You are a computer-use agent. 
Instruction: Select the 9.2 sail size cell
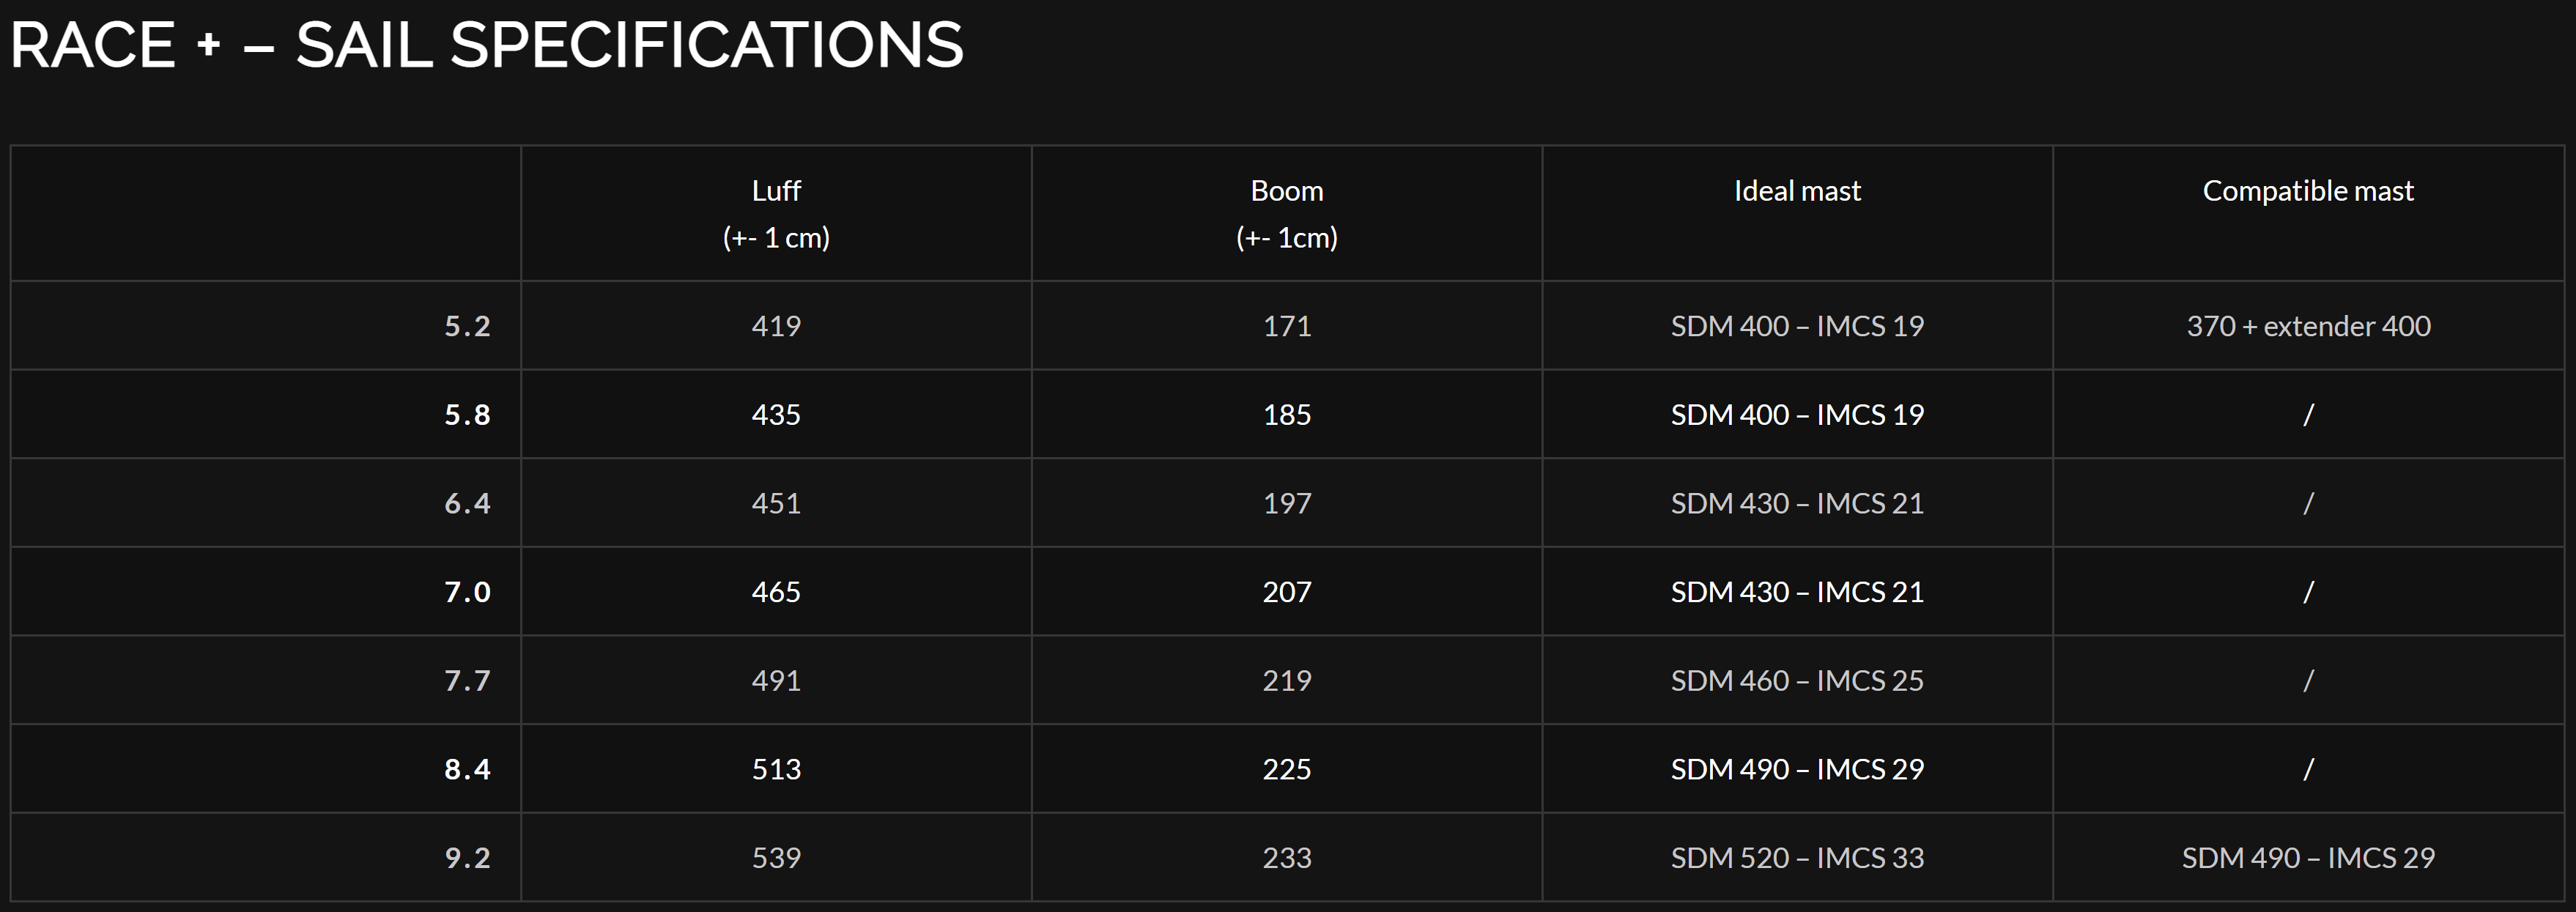pos(266,857)
